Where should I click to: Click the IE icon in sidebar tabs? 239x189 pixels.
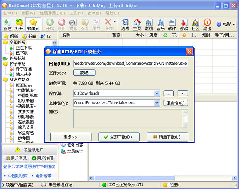pos(43,36)
